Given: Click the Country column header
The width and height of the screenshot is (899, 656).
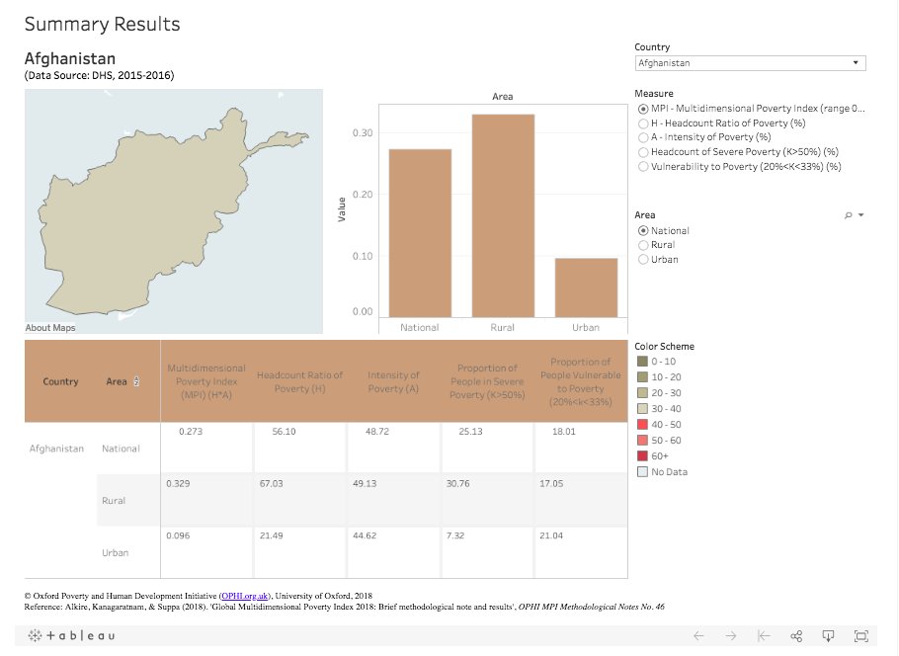Looking at the screenshot, I should pyautogui.click(x=60, y=381).
